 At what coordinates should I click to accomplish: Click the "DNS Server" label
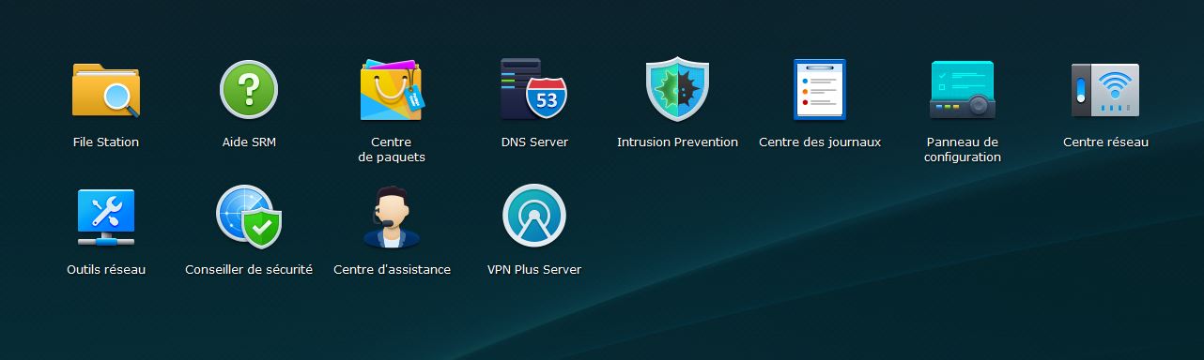click(534, 142)
